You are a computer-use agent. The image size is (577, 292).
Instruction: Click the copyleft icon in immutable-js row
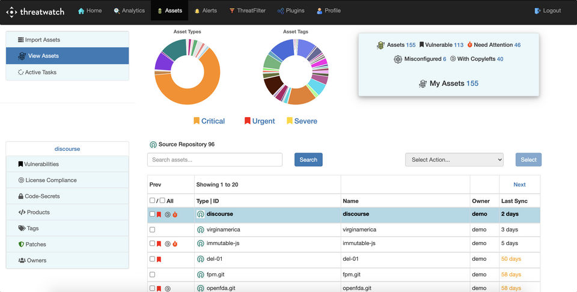[x=168, y=243]
